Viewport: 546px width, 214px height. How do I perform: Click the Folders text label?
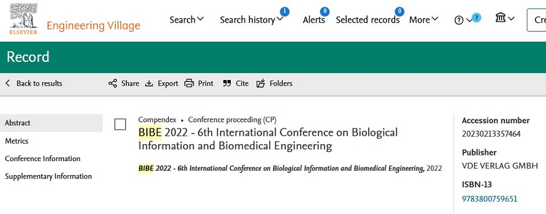pyautogui.click(x=281, y=83)
